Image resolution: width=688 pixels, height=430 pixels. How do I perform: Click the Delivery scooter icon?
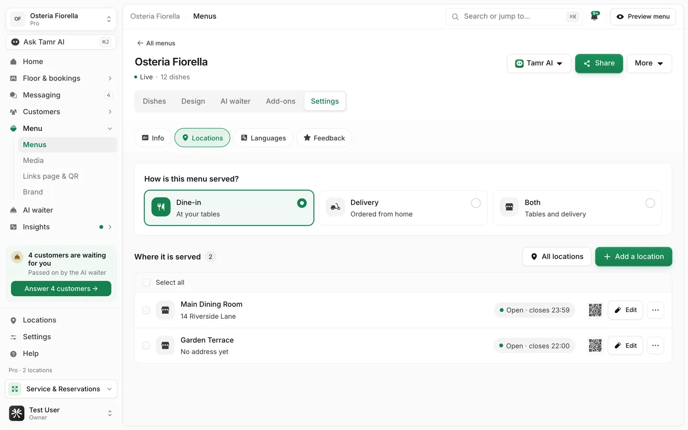coord(335,207)
